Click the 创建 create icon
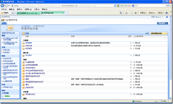This screenshot has width=173, height=104. point(23,34)
